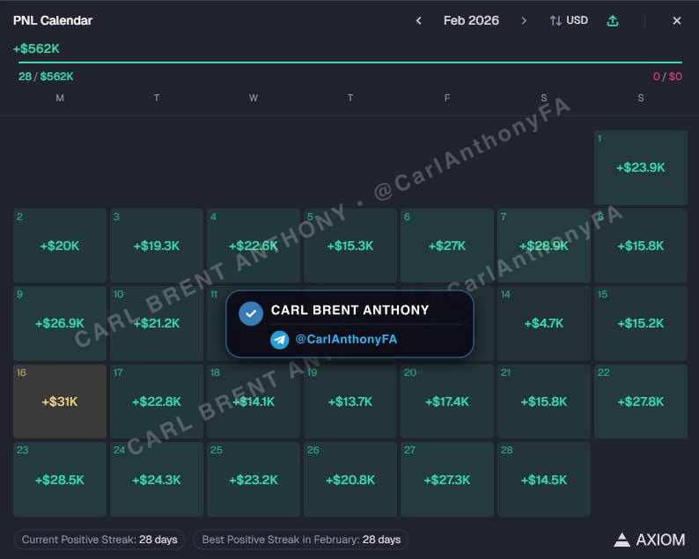The width and height of the screenshot is (699, 559).
Task: Click the 28 / $562K winning days summary
Action: [x=46, y=77]
